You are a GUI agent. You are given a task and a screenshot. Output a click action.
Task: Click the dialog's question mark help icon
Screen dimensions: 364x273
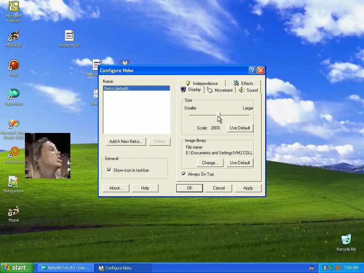click(x=252, y=70)
